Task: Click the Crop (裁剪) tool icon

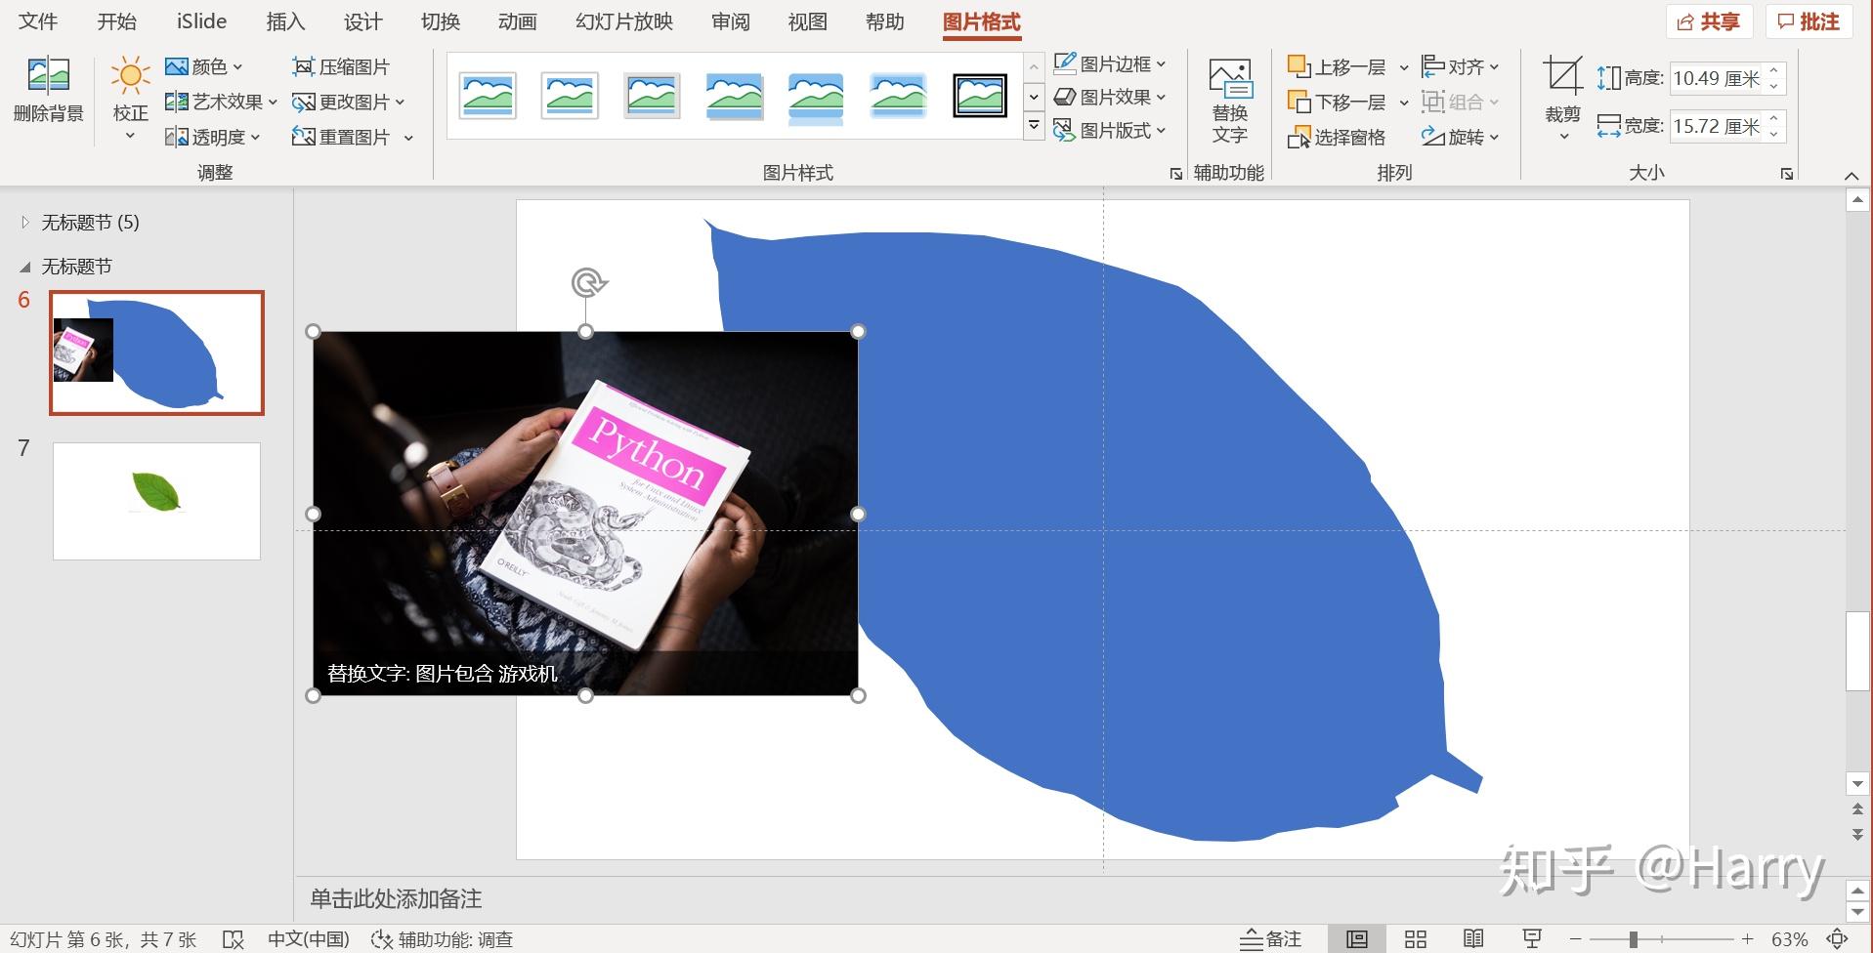Action: coord(1562,76)
